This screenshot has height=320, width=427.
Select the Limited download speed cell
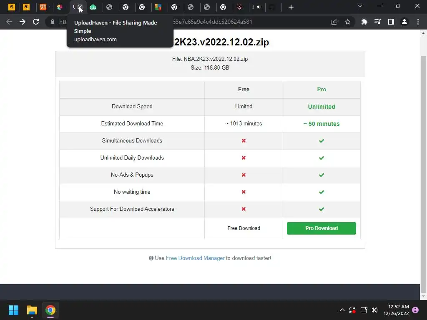tap(244, 106)
